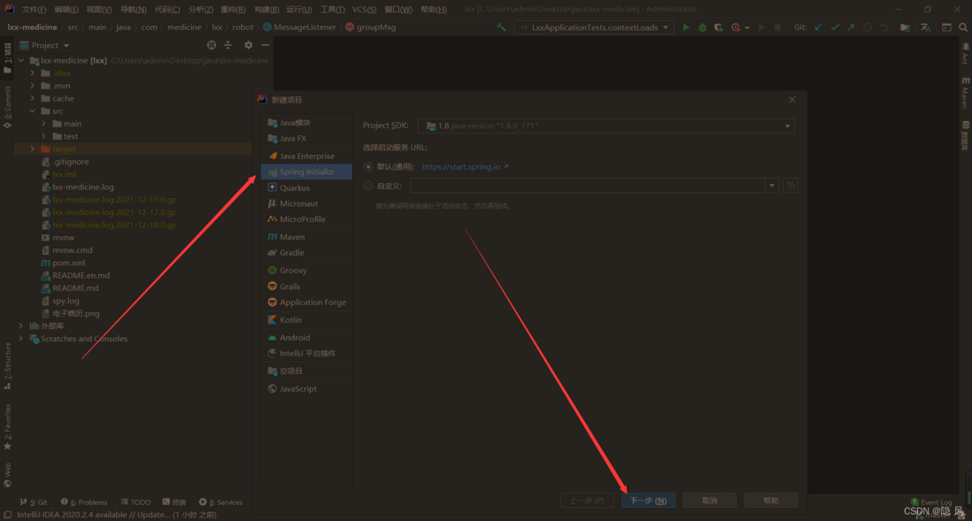Open Project panel settings gear
The height and width of the screenshot is (521, 972).
coord(248,45)
